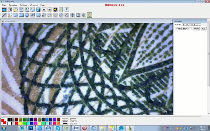Open the Operation menu

(x=13, y=5)
